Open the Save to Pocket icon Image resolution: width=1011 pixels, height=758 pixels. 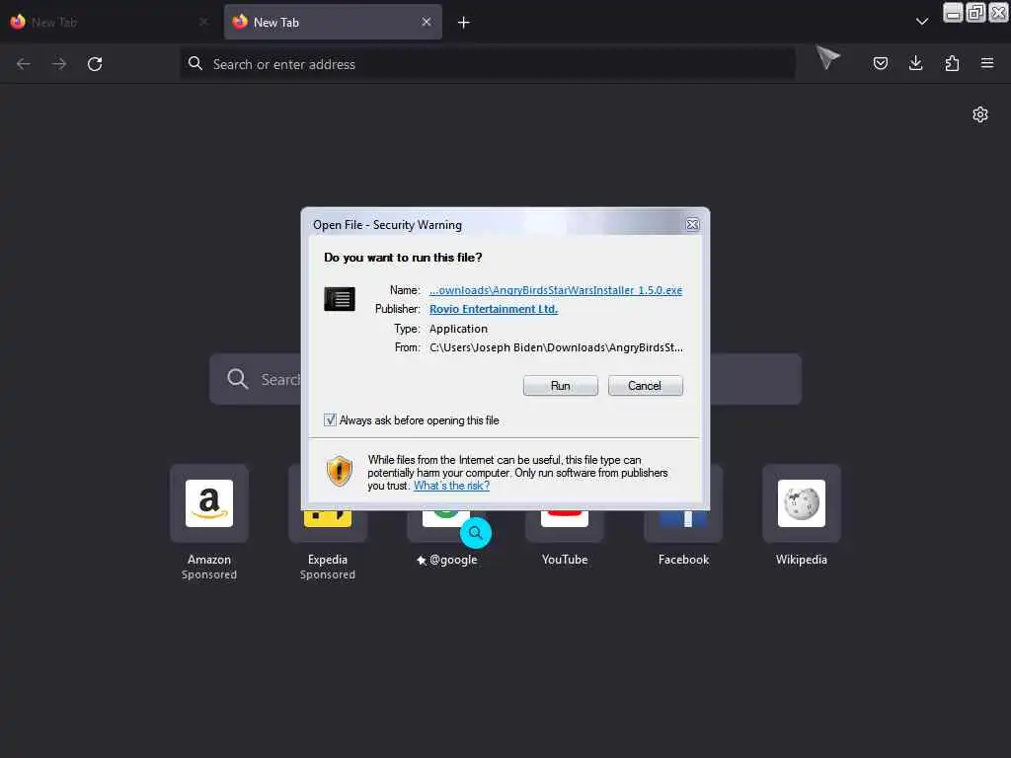click(880, 63)
